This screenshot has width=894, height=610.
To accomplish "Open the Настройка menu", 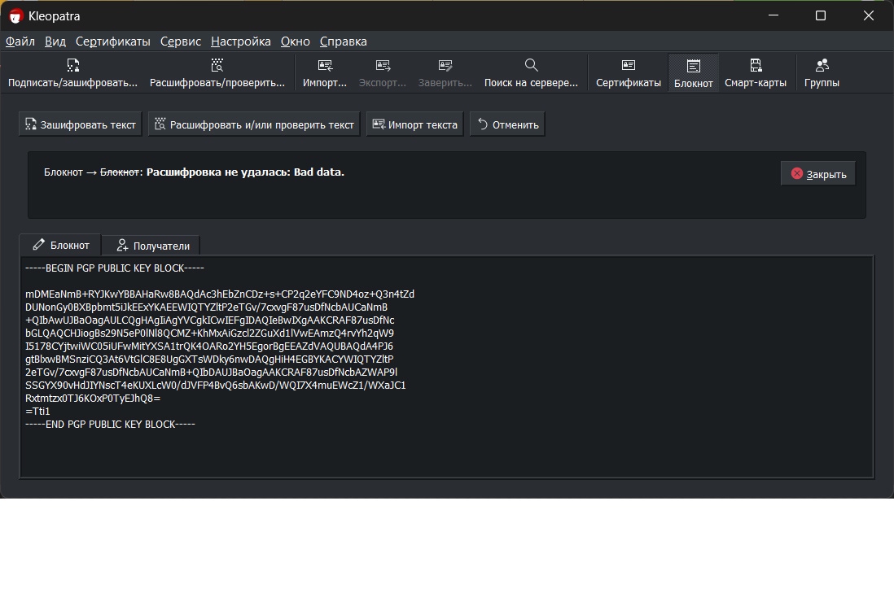I will [x=241, y=41].
